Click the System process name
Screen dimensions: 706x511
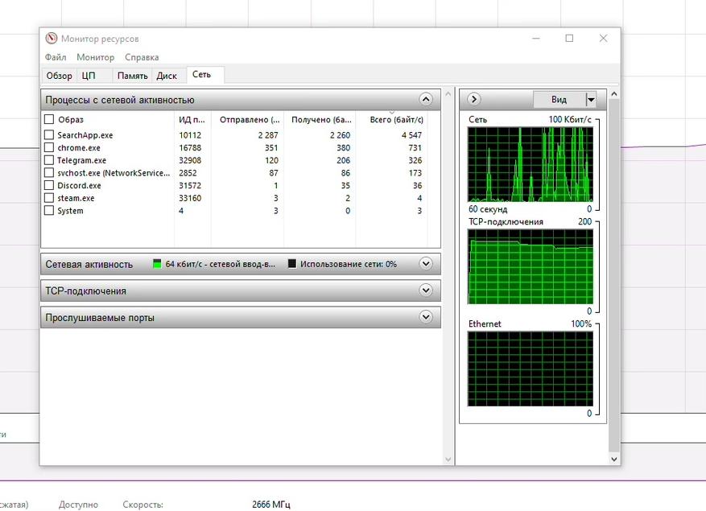coord(70,211)
